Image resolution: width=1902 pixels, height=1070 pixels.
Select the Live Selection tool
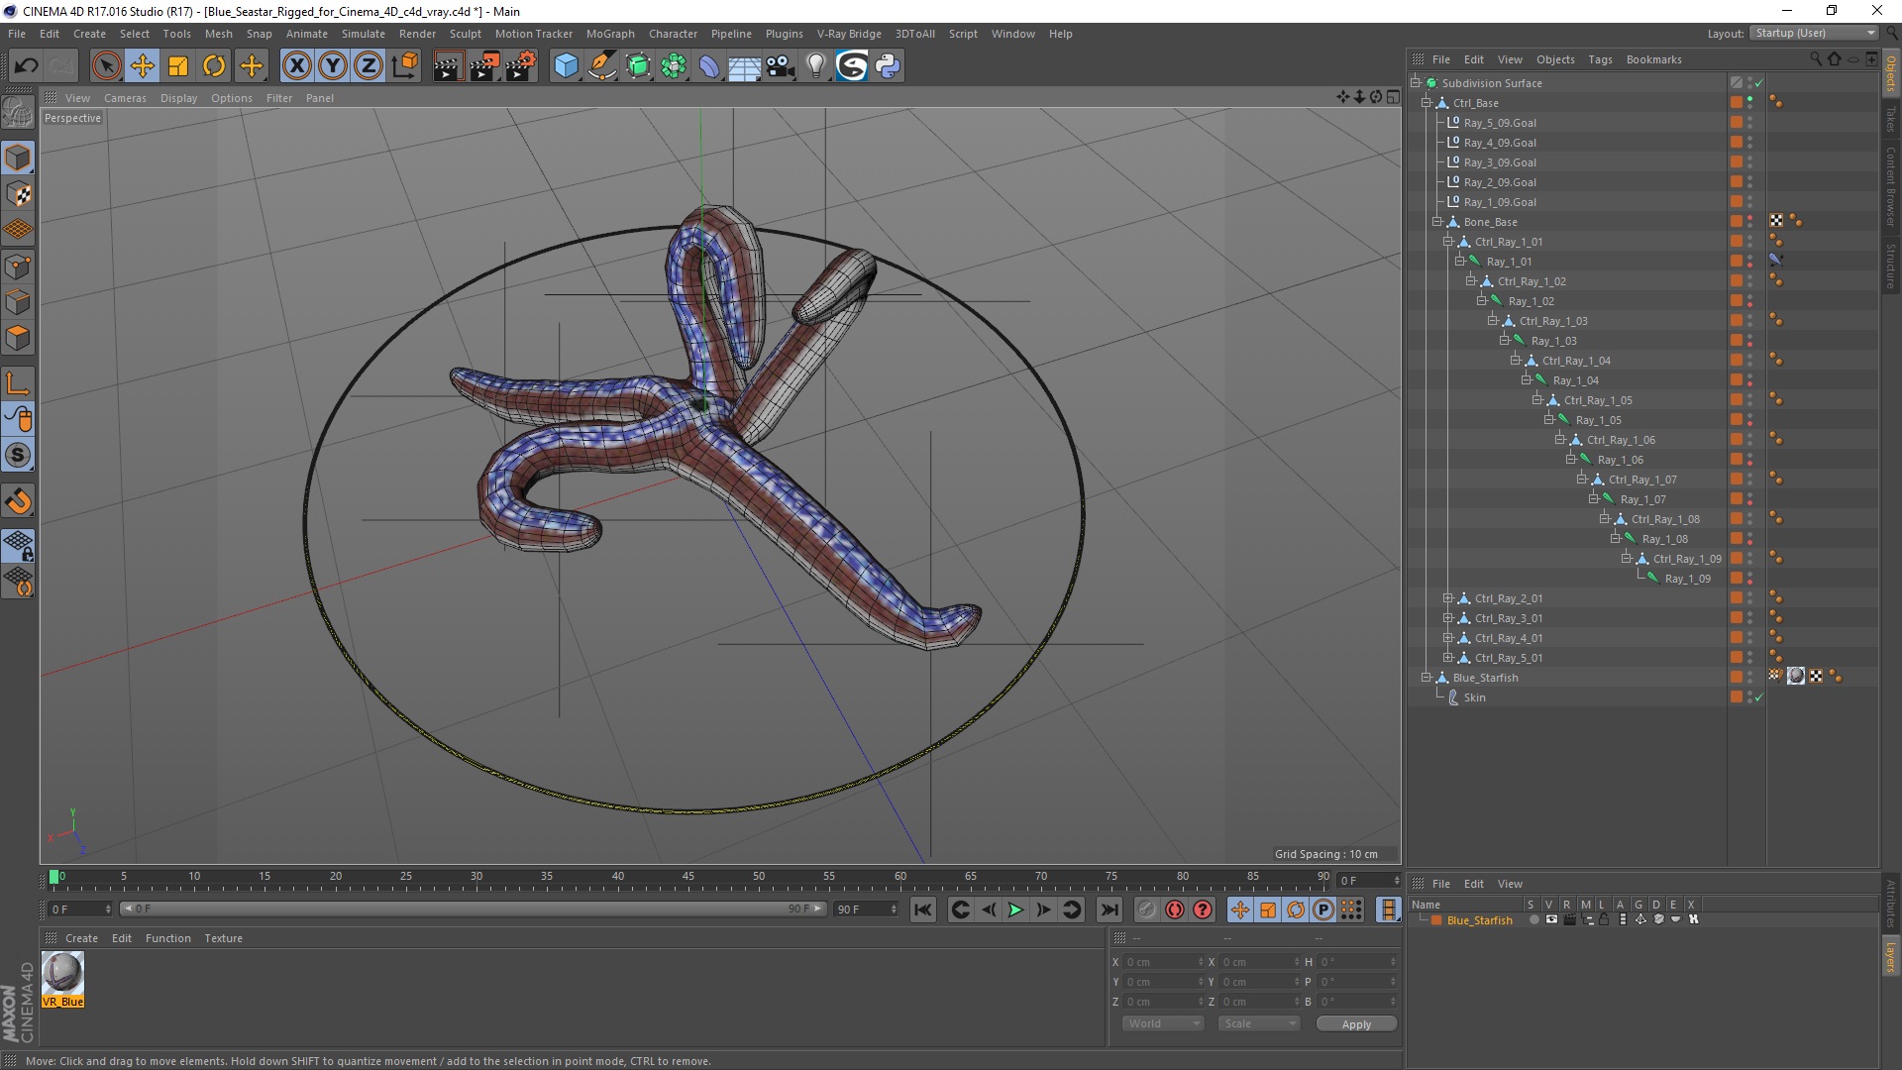tap(106, 66)
